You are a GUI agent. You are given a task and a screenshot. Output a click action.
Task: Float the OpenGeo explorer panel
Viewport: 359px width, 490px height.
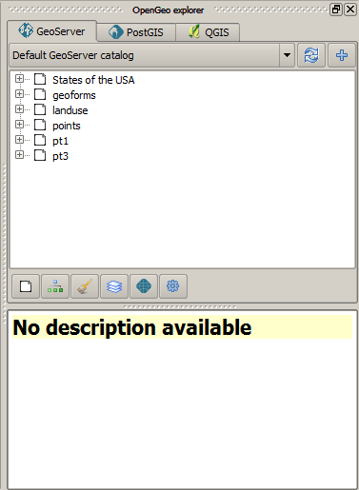(x=336, y=10)
